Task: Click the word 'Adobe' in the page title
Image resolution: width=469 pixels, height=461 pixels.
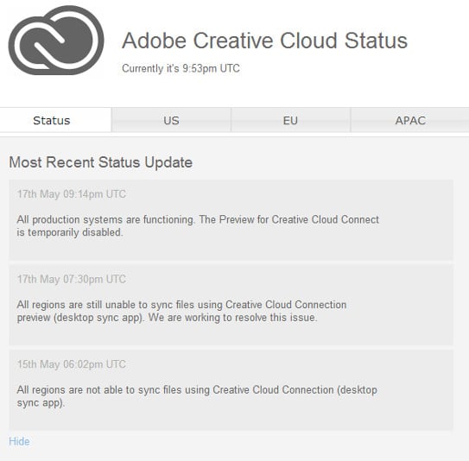Action: tap(155, 41)
